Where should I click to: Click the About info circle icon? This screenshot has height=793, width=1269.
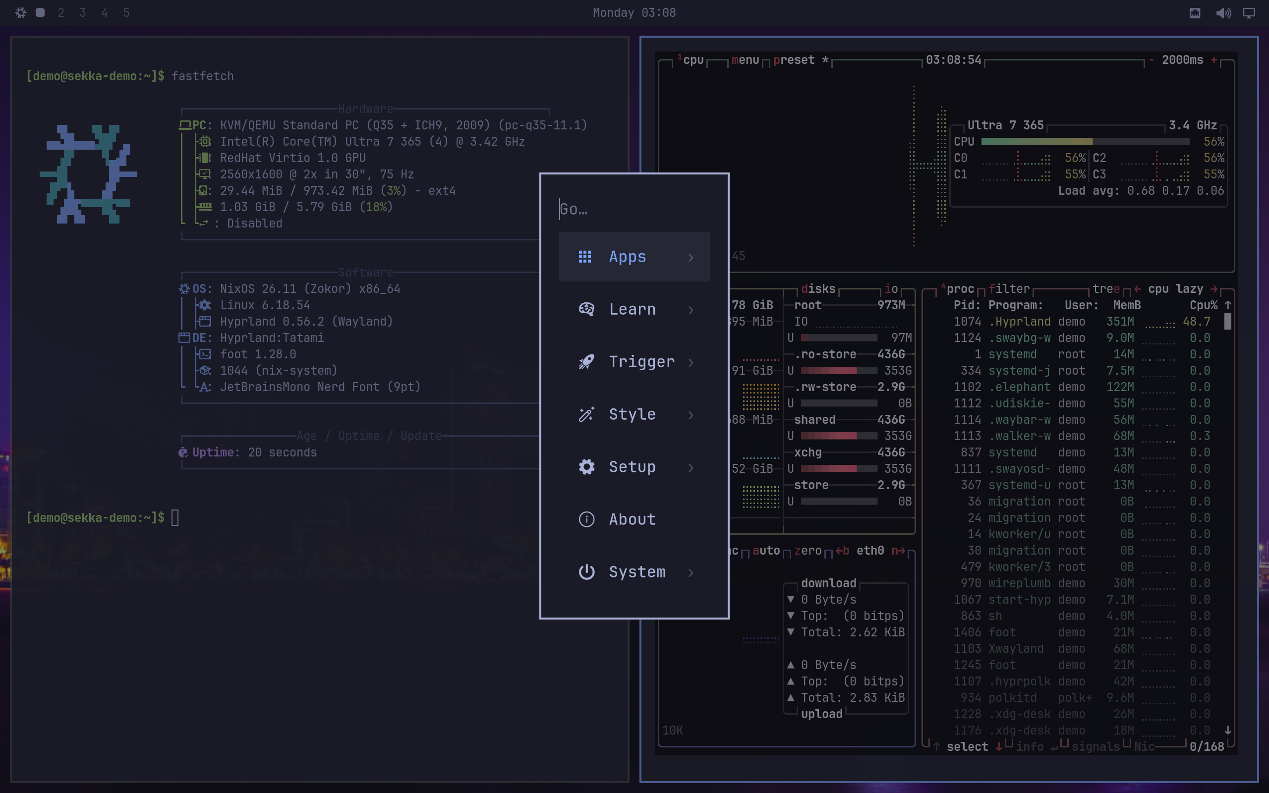tap(586, 519)
